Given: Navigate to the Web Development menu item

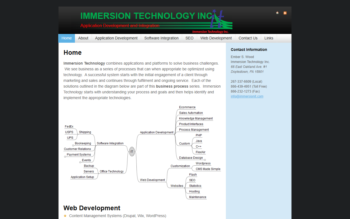Looking at the screenshot, I should [216, 38].
